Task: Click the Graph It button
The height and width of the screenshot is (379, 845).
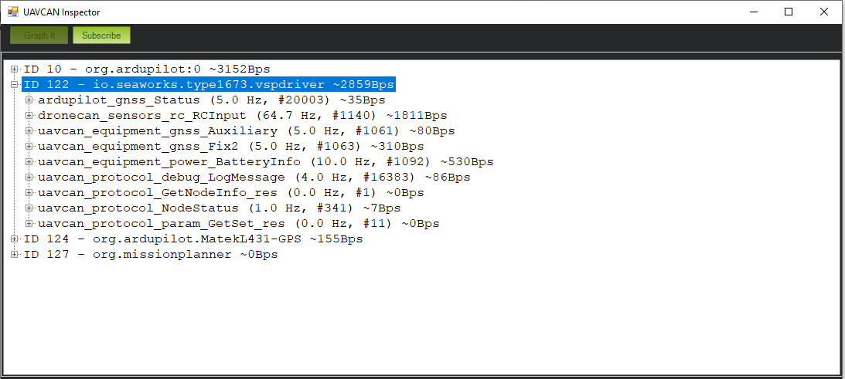Action: pos(39,36)
